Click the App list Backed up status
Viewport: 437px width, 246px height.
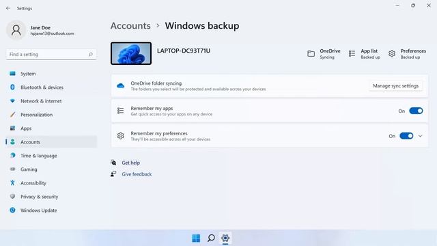coord(370,57)
